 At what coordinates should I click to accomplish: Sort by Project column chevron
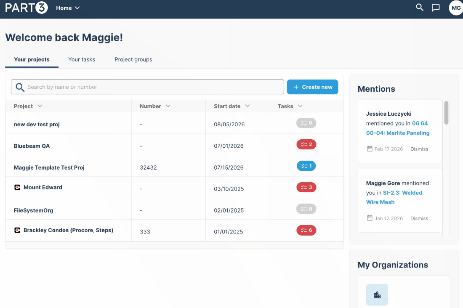click(40, 106)
